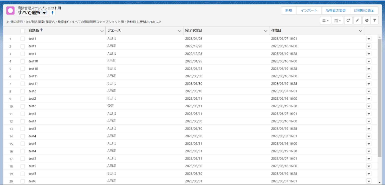This screenshot has width=385, height=185.
Task: Click the pink object icon beside the title
Action: pyautogui.click(x=11, y=11)
